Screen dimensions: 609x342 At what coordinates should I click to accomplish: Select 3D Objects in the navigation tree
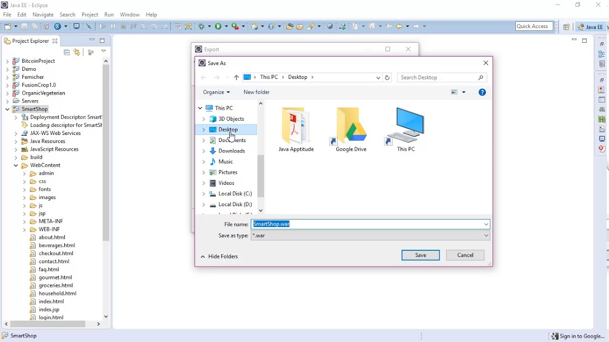click(231, 119)
